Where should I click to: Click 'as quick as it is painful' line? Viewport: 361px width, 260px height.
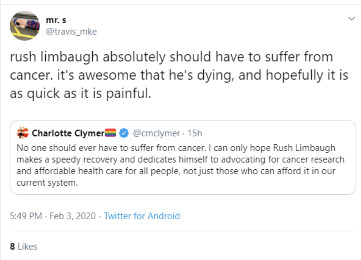[80, 93]
